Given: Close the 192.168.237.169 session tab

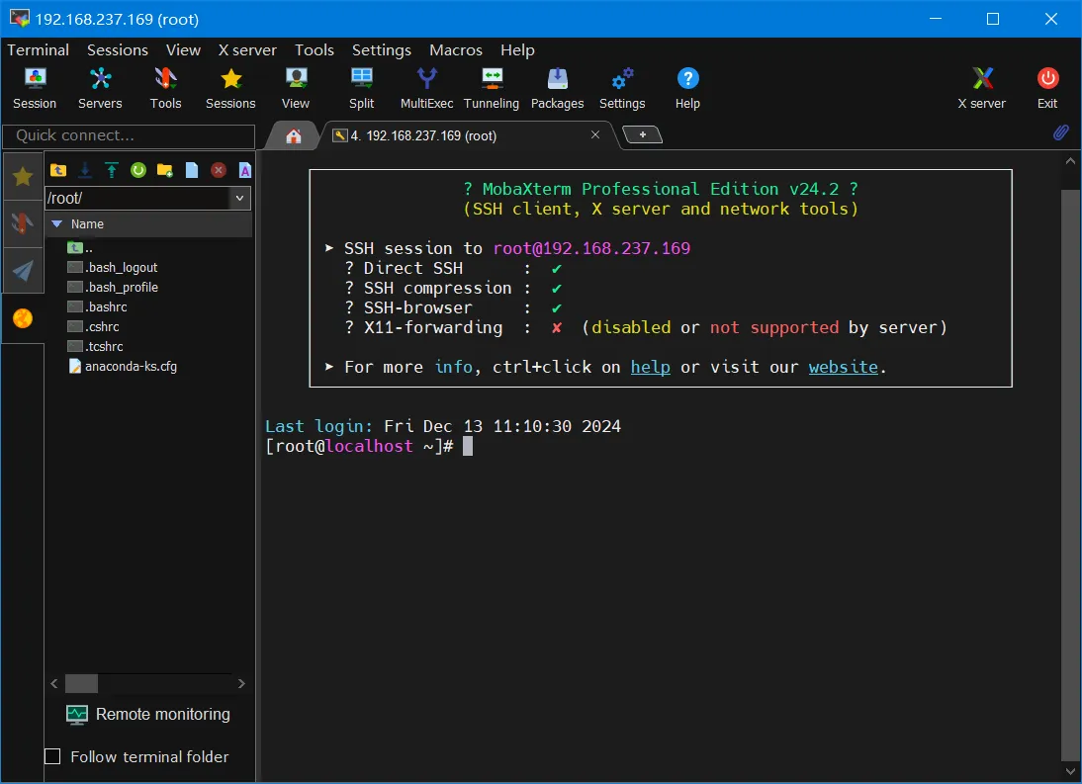Looking at the screenshot, I should click(594, 135).
